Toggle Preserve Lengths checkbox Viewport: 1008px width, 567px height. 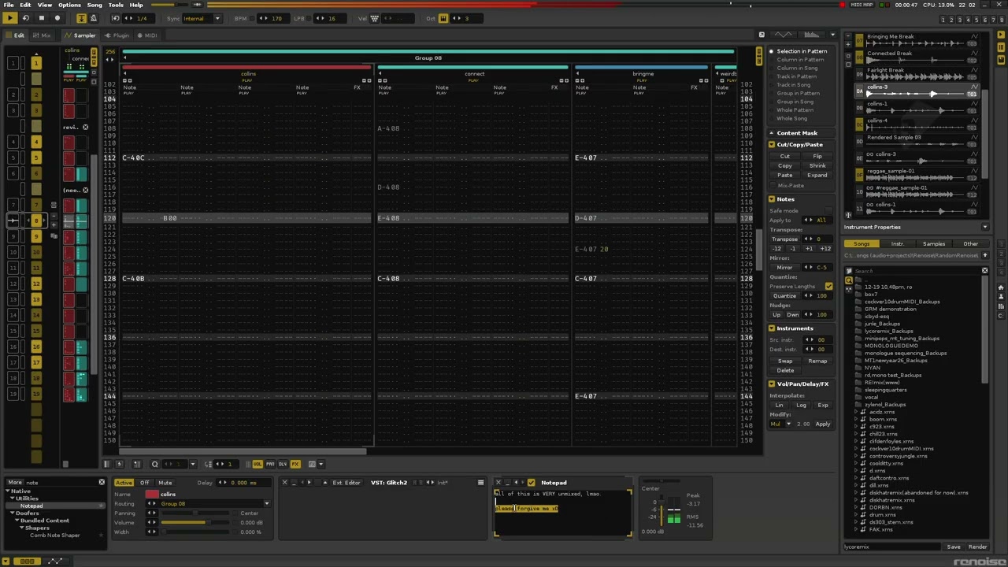click(828, 286)
